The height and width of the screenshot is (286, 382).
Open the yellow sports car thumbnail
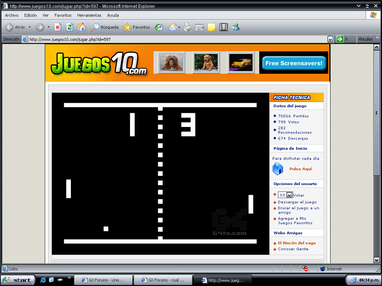tap(241, 63)
